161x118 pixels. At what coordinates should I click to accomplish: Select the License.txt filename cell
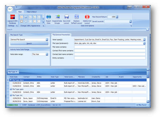[x=84, y=101]
